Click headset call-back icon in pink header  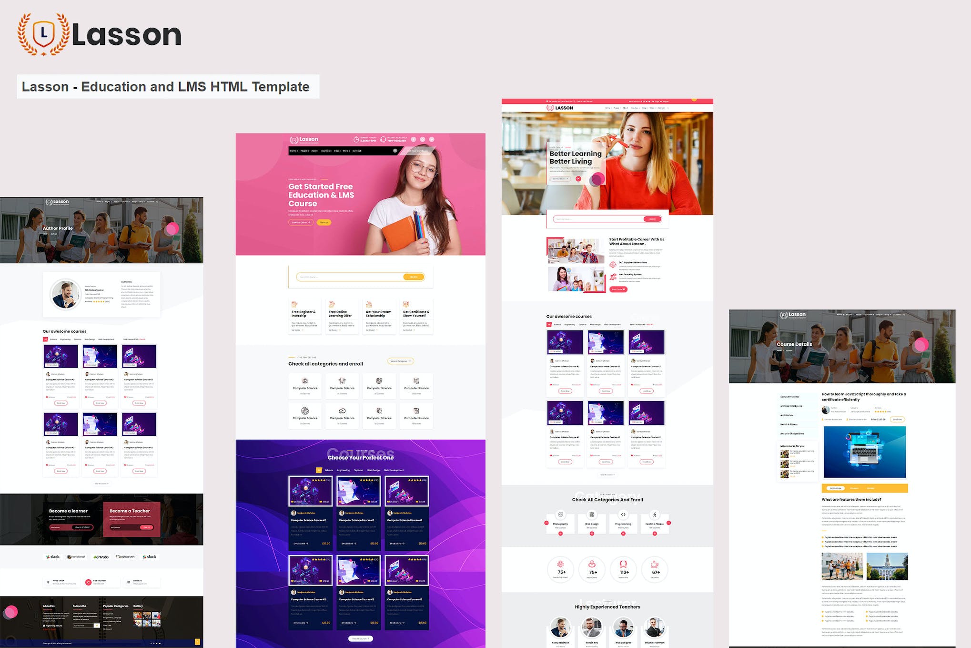[x=383, y=140]
